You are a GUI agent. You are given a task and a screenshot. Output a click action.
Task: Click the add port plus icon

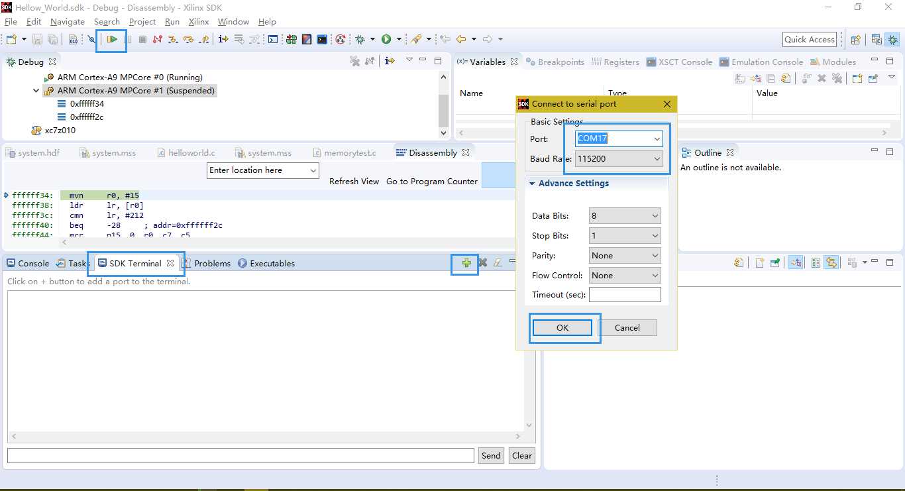point(466,263)
